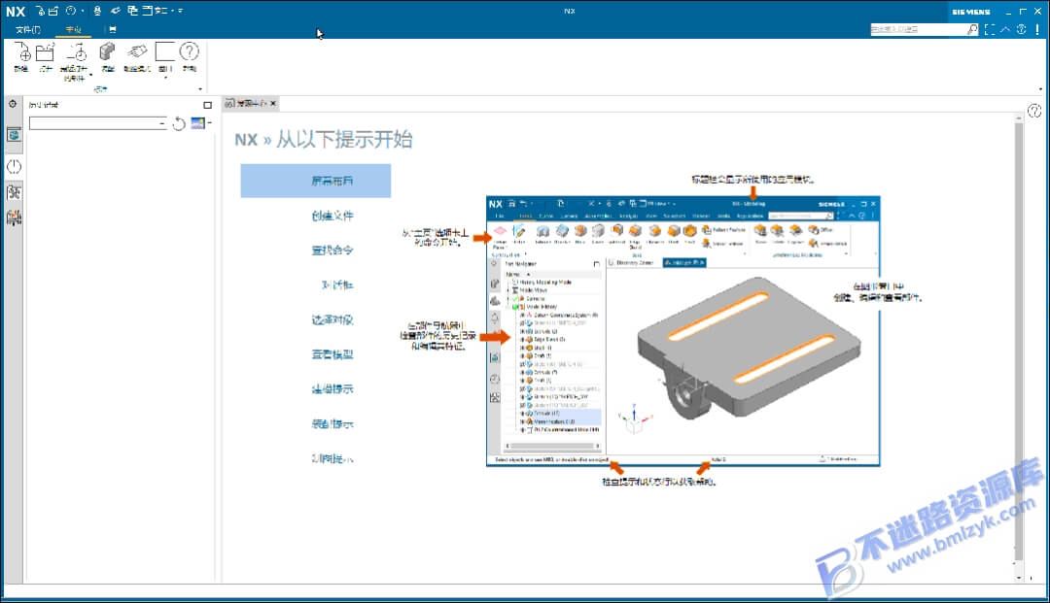The image size is (1050, 603).
Task: Select the highlighted first welcome topic
Action: click(315, 181)
